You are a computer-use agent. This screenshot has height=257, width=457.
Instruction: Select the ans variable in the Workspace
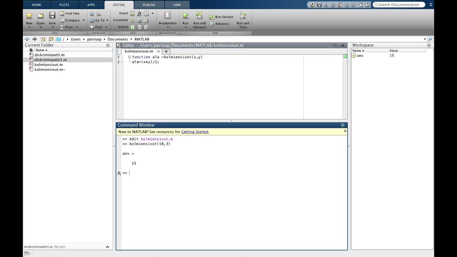point(360,56)
